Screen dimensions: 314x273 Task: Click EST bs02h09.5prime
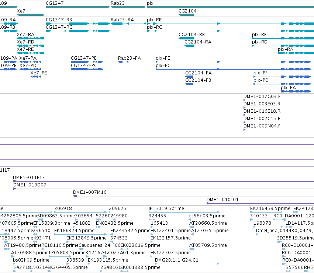pos(14,264)
